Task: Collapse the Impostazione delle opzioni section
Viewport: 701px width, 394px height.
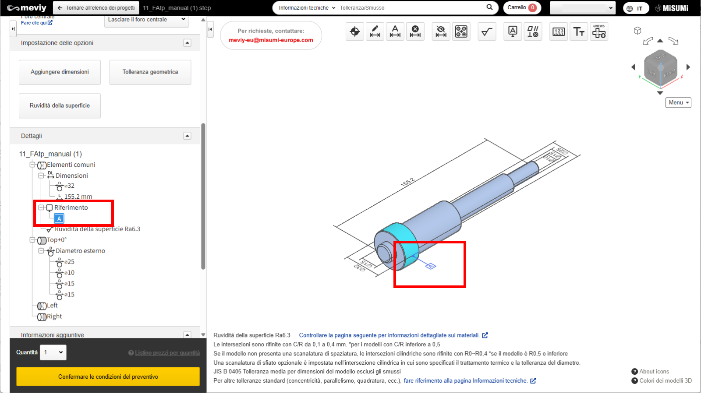Action: 188,43
